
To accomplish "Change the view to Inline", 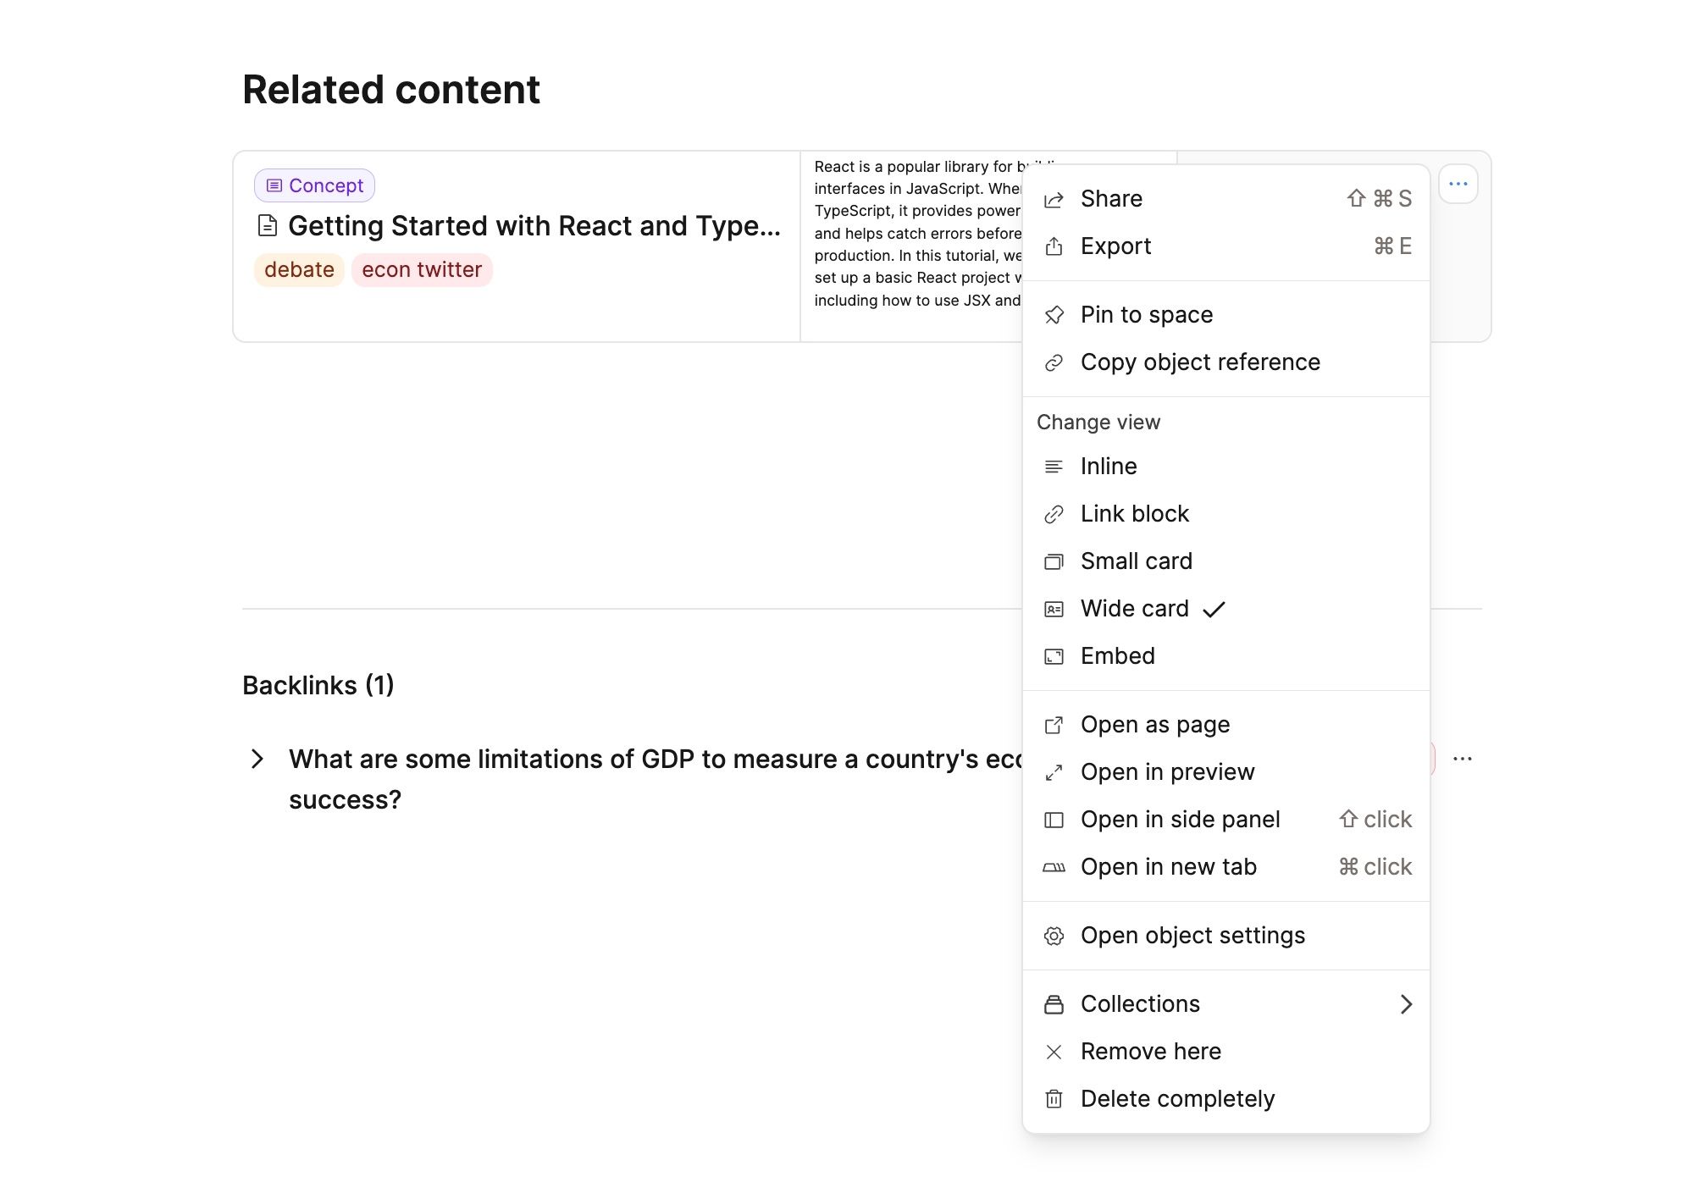I will pyautogui.click(x=1109, y=466).
